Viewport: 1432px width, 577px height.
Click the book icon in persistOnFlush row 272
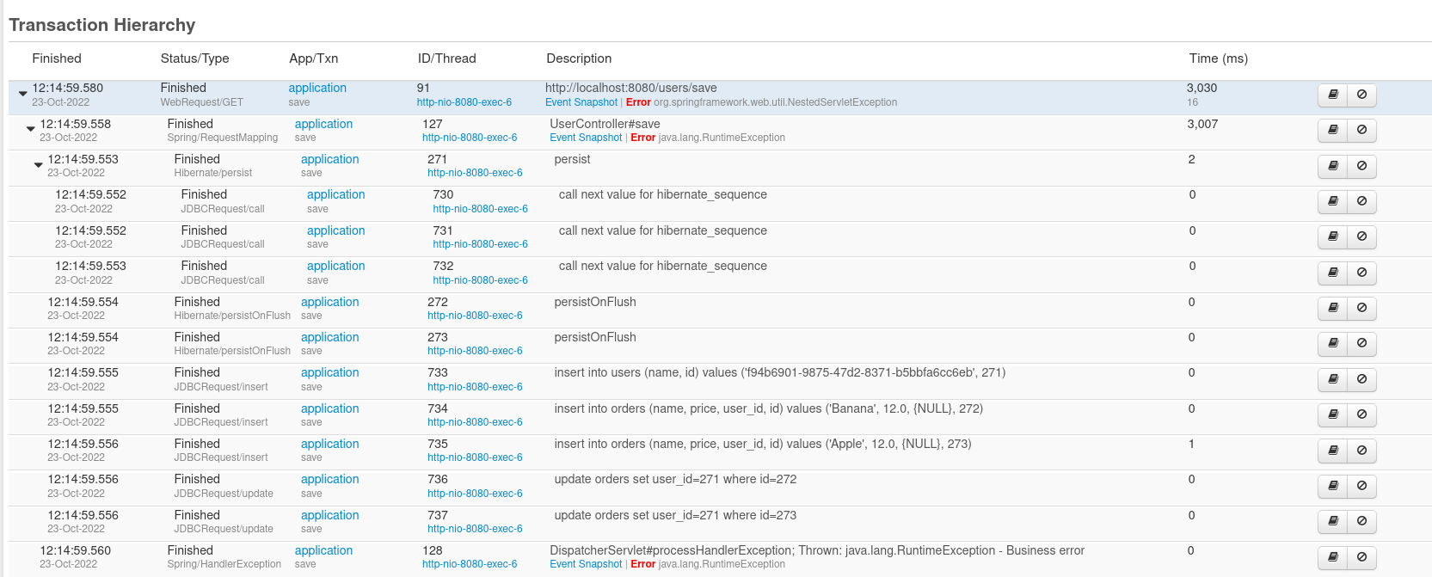(x=1333, y=308)
